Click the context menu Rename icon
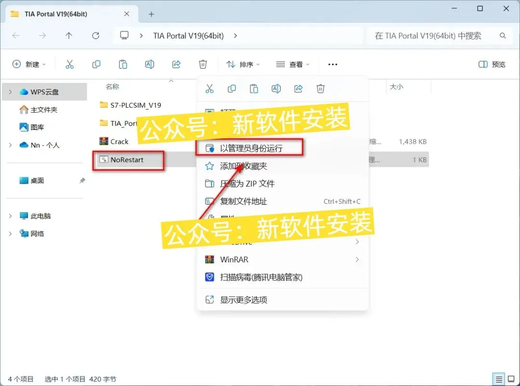The width and height of the screenshot is (520, 386). pyautogui.click(x=276, y=89)
